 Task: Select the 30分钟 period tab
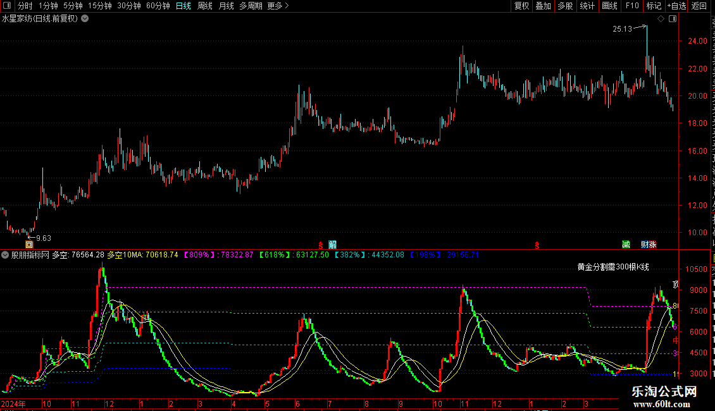click(129, 6)
